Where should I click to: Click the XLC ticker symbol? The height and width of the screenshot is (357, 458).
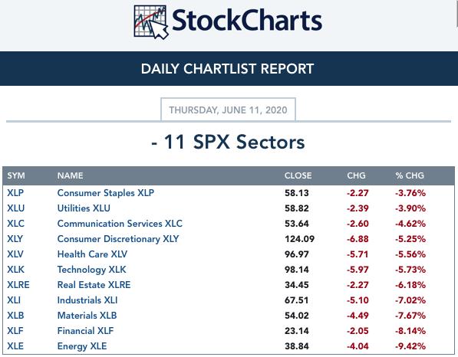(x=16, y=224)
